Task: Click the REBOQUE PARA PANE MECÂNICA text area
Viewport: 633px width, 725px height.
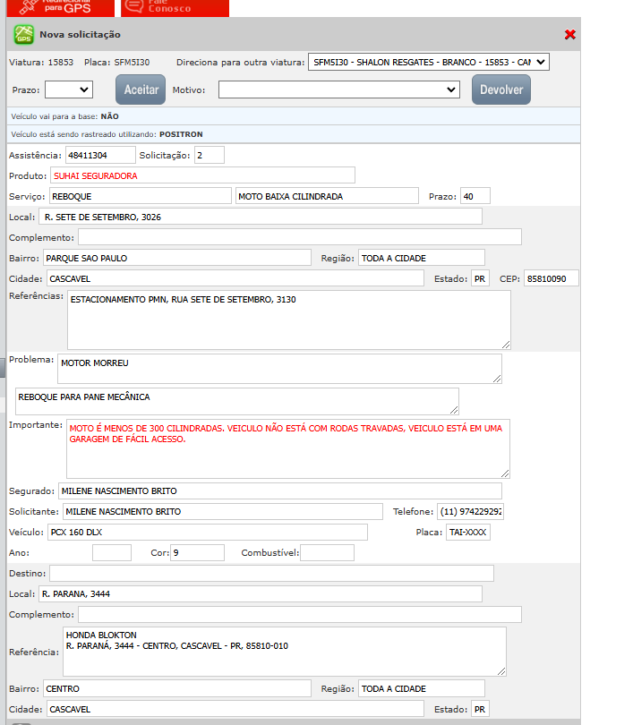Action: pyautogui.click(x=237, y=401)
